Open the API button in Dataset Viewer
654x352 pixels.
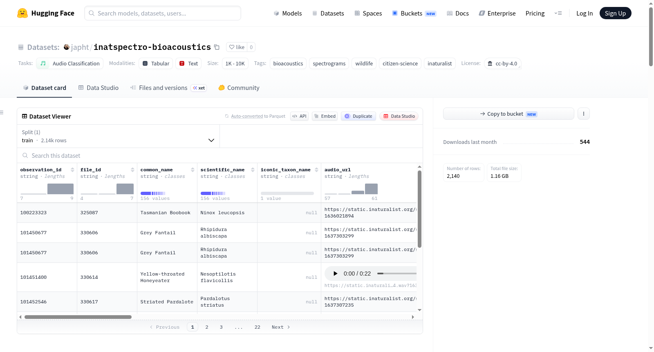[x=299, y=116]
